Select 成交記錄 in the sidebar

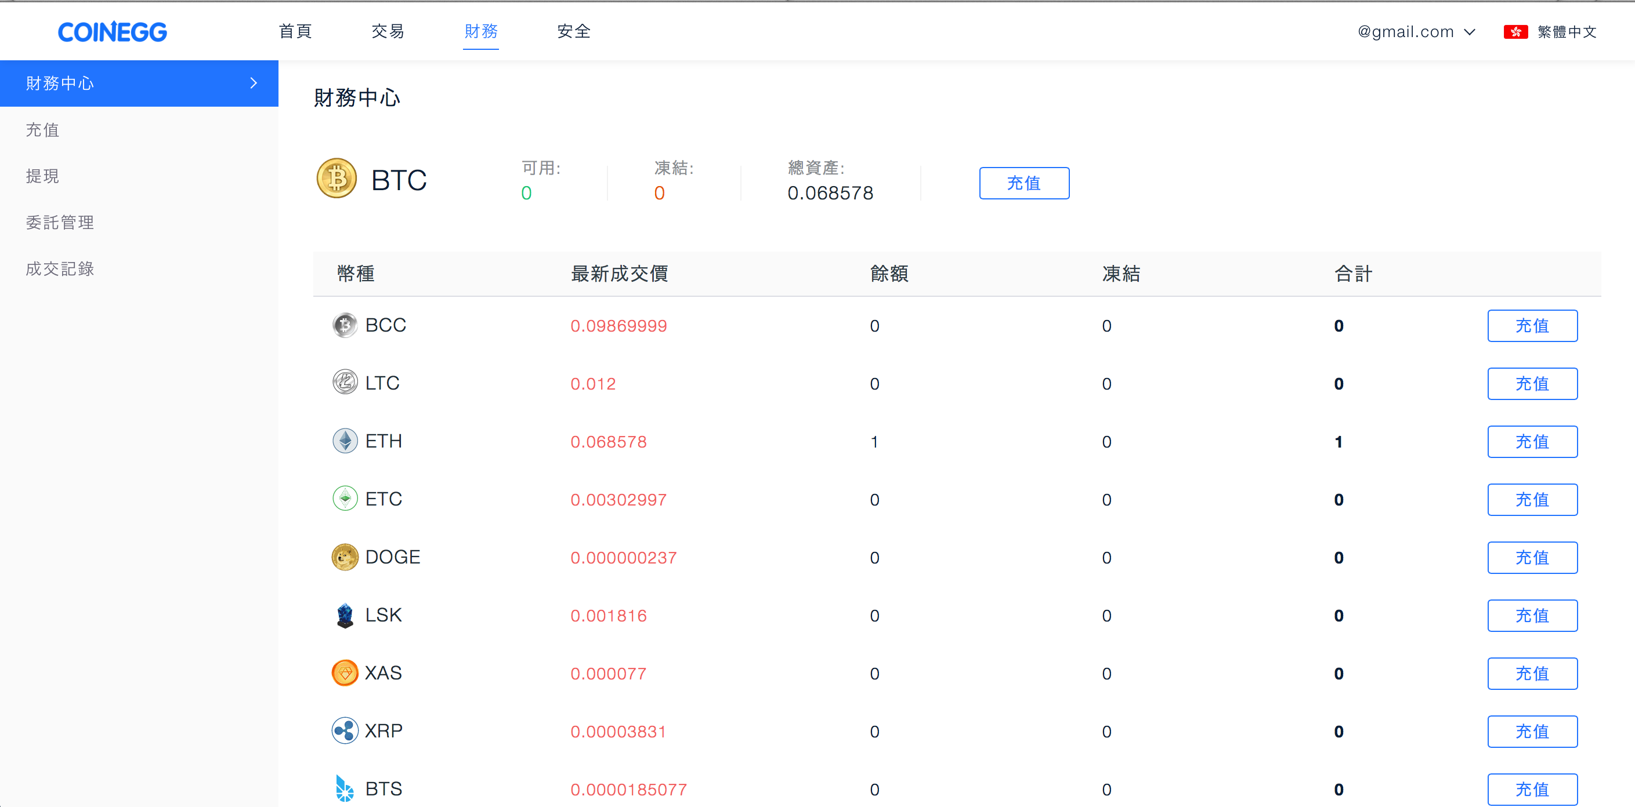click(139, 268)
